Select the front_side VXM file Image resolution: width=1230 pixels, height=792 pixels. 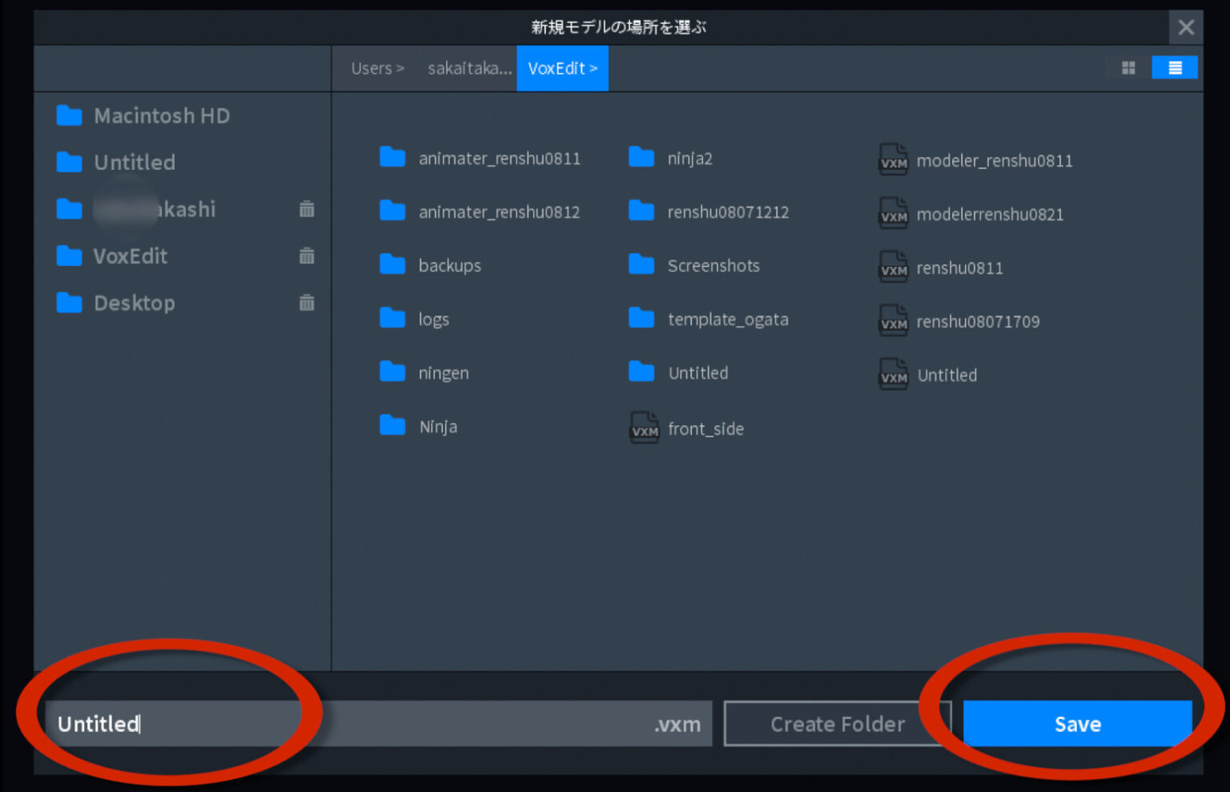(x=706, y=428)
